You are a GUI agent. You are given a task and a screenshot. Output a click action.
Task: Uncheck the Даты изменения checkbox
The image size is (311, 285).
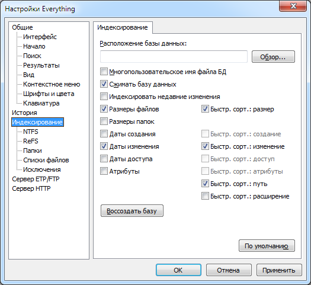(x=104, y=146)
